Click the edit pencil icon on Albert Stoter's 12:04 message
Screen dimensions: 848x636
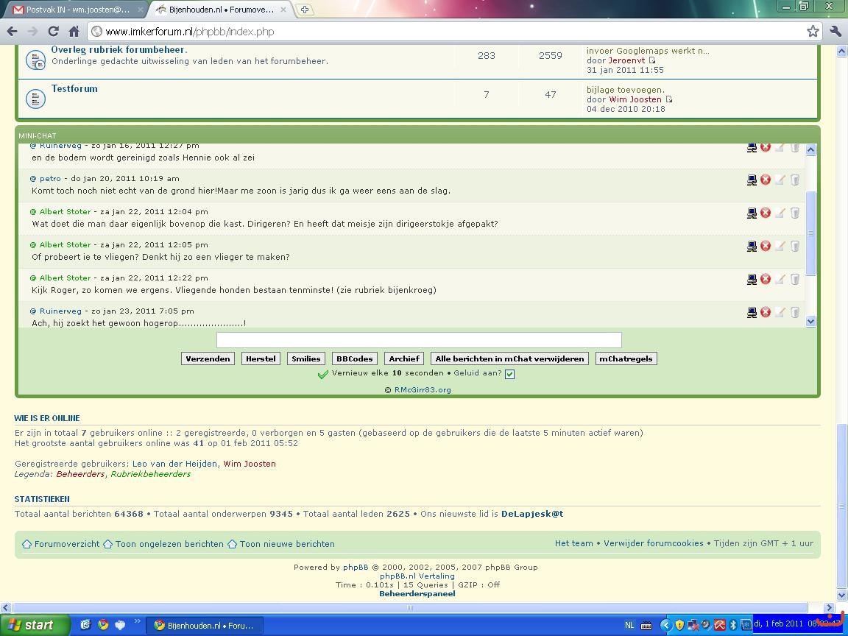coord(780,213)
